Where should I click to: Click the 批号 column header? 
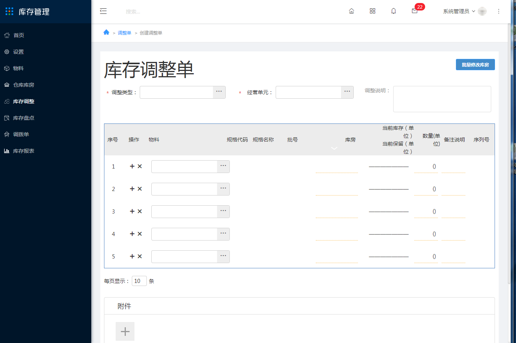(293, 140)
